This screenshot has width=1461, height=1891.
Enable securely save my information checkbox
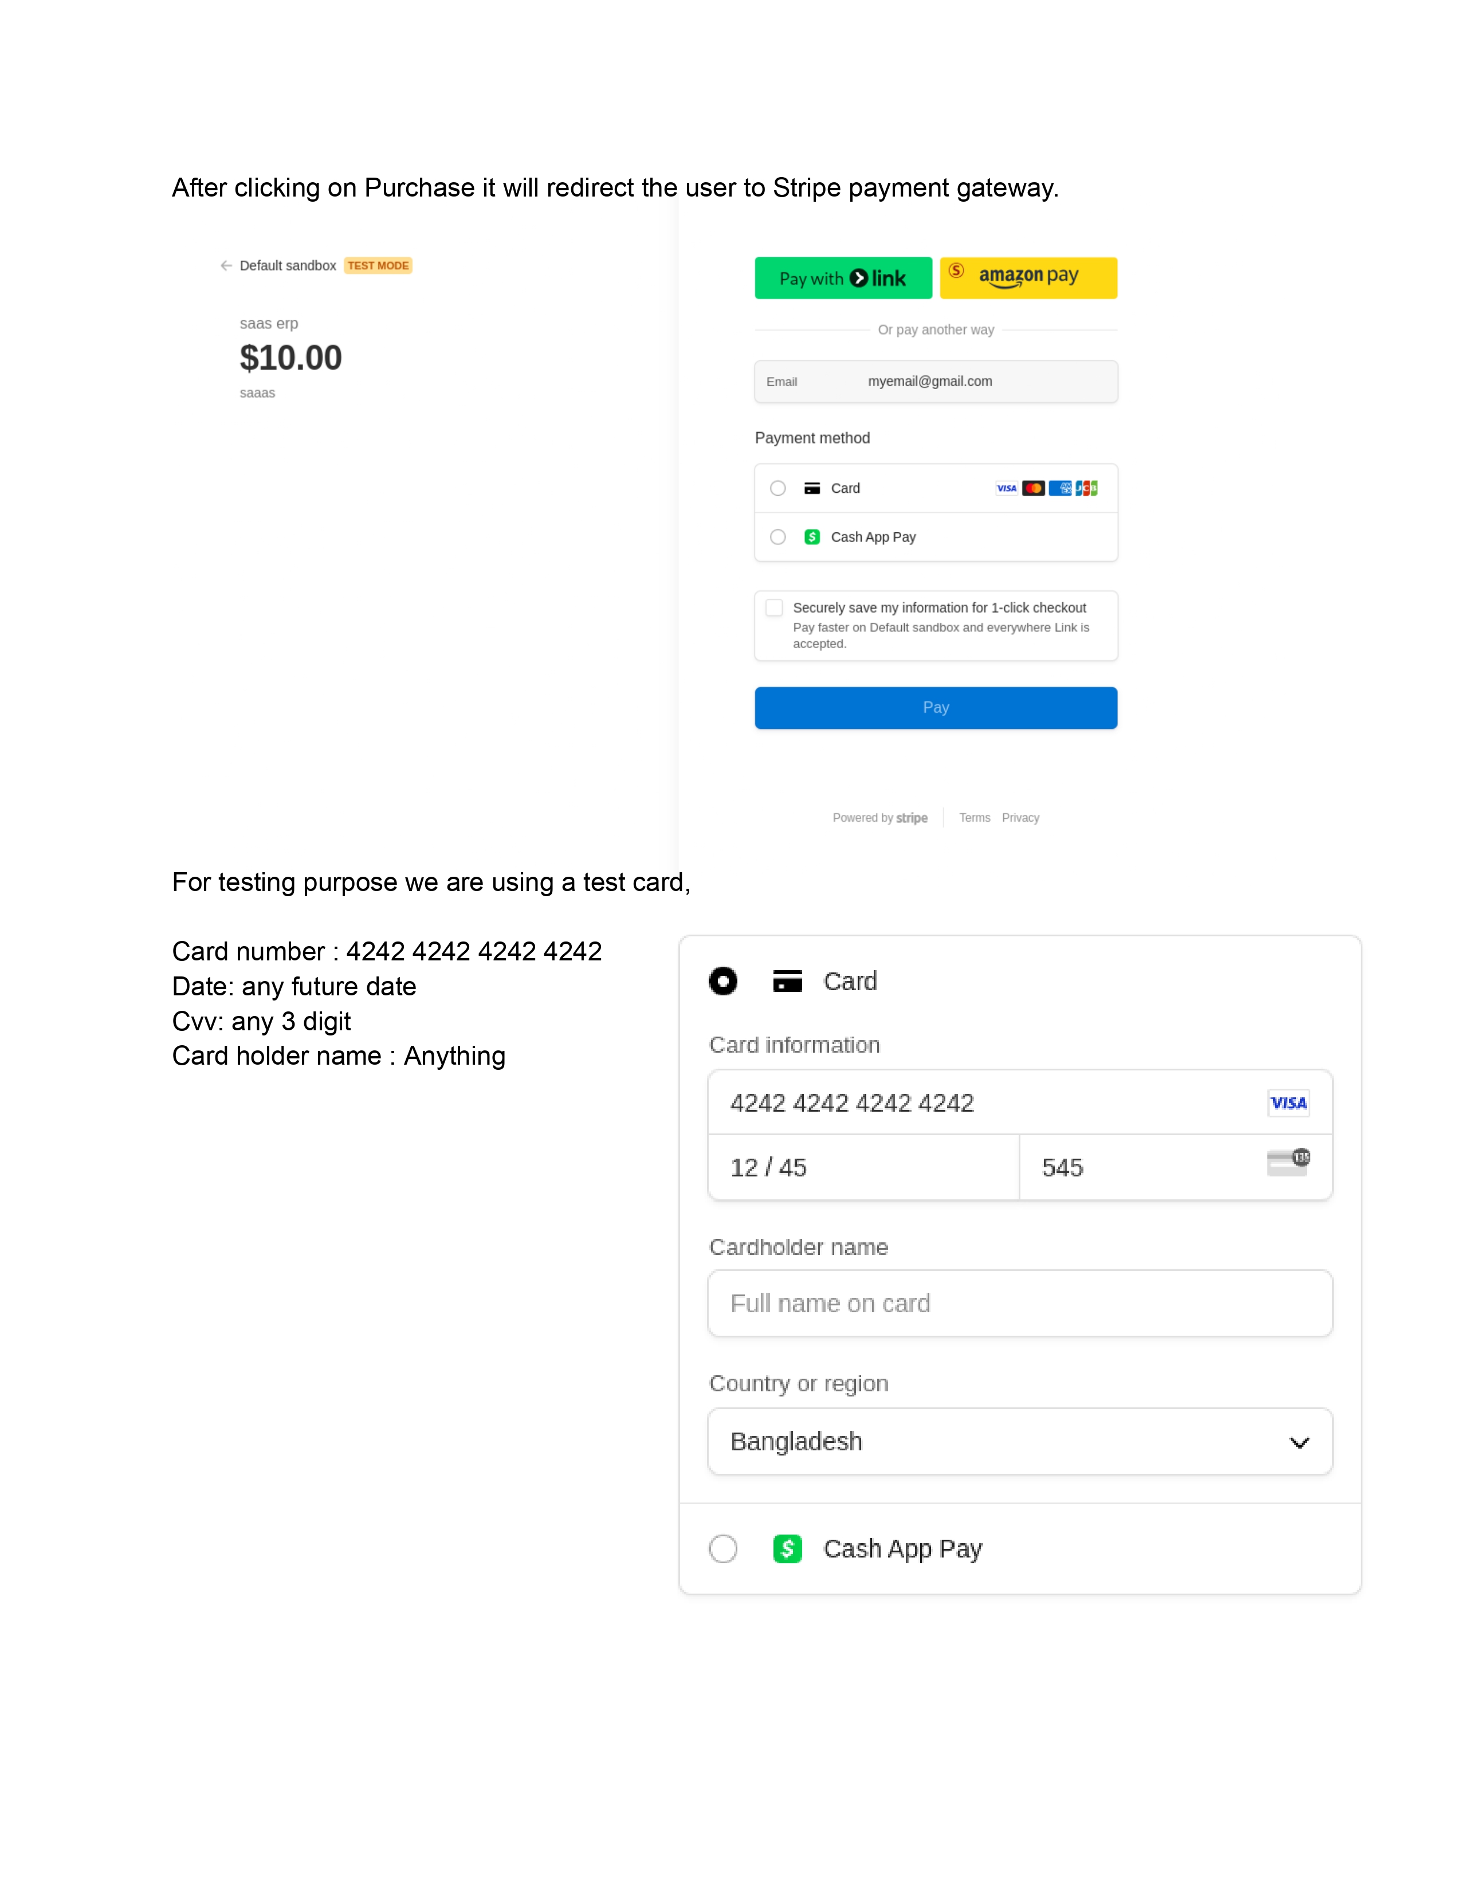click(775, 608)
